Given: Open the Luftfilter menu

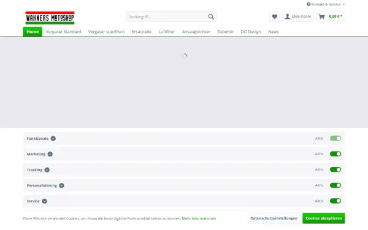Looking at the screenshot, I should coord(167,32).
